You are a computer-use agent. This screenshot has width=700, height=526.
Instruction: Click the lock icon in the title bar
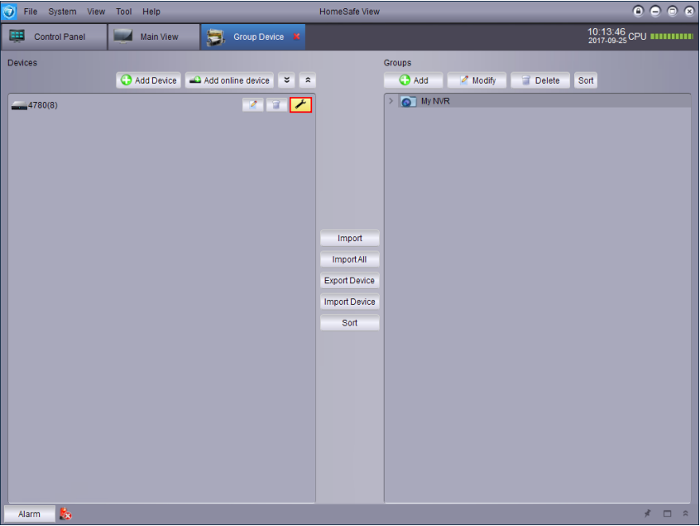pos(638,12)
